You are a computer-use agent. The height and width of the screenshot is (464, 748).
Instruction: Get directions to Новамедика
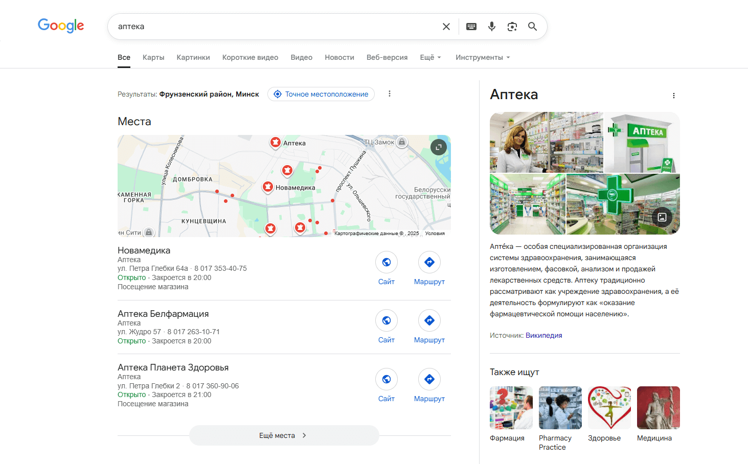[429, 262]
